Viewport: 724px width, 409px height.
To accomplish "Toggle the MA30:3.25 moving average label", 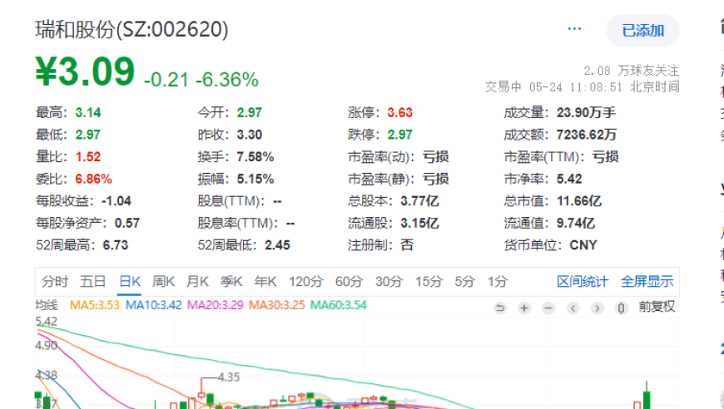I will tap(276, 305).
